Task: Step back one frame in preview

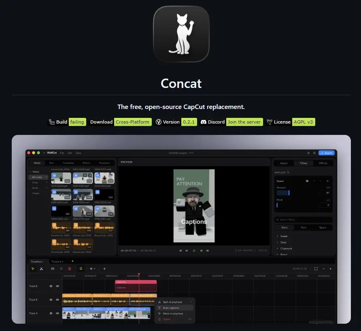Action: point(187,250)
